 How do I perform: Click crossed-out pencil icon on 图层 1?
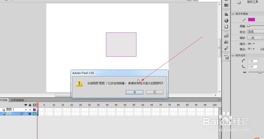click(21, 114)
